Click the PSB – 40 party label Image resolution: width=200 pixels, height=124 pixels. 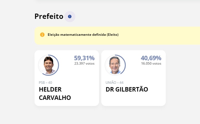(x=46, y=82)
